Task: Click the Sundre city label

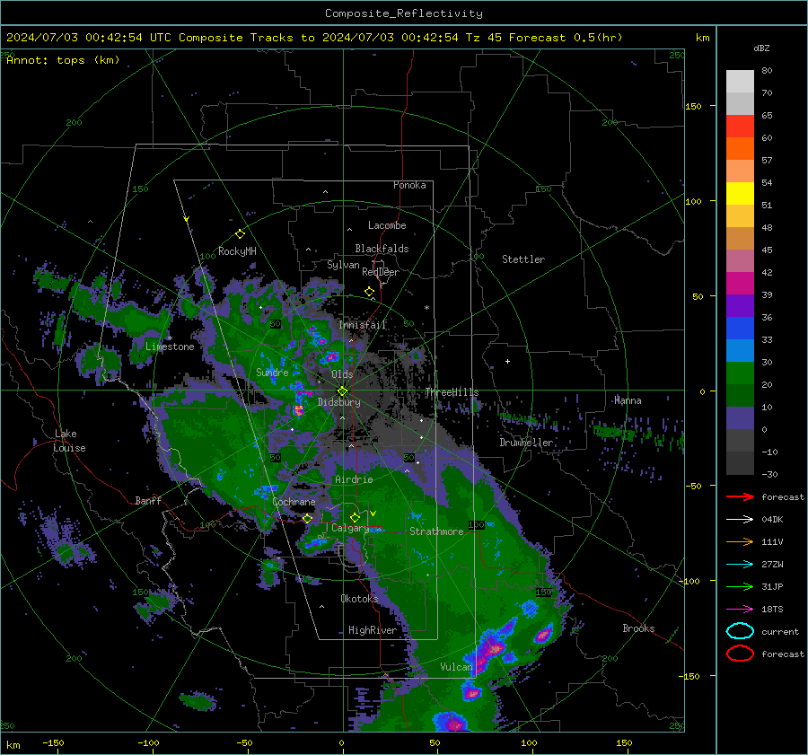Action: pos(272,373)
